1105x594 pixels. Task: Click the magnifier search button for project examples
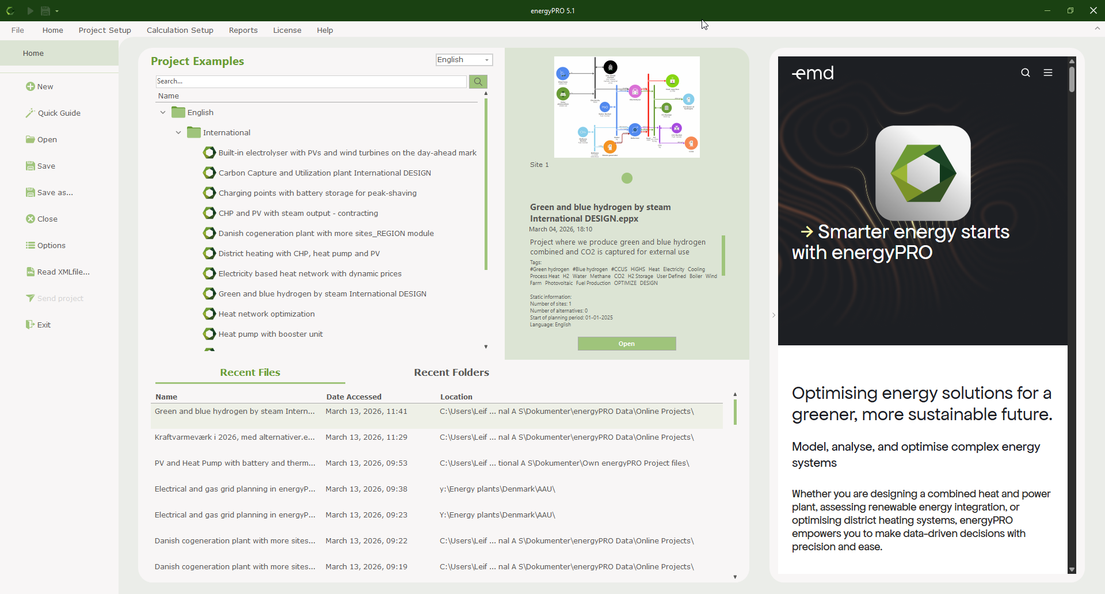pos(478,82)
